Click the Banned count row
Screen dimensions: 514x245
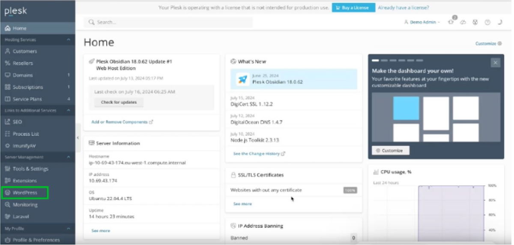click(x=294, y=238)
